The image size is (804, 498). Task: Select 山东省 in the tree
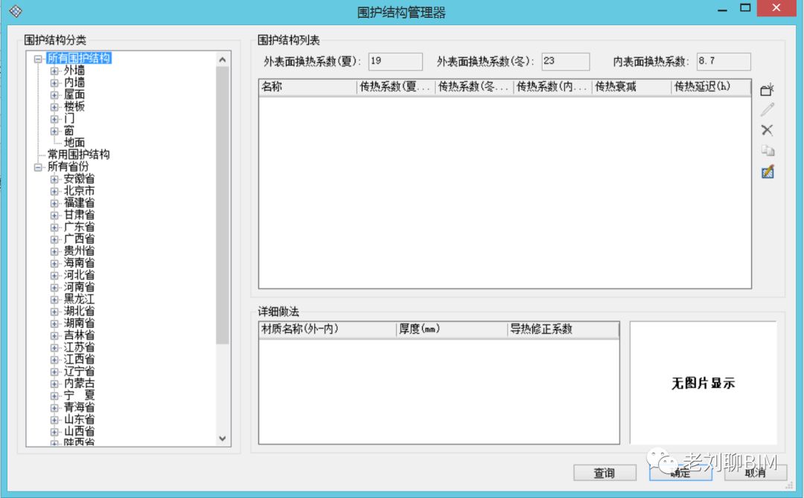tap(80, 419)
